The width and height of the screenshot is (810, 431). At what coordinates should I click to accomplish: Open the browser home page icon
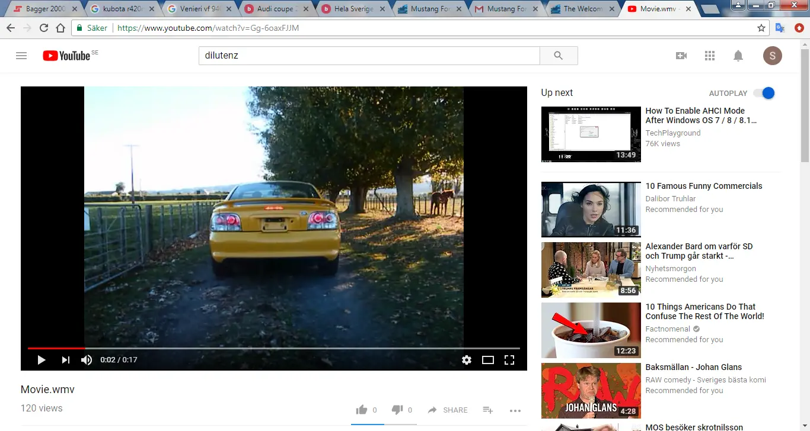point(60,28)
